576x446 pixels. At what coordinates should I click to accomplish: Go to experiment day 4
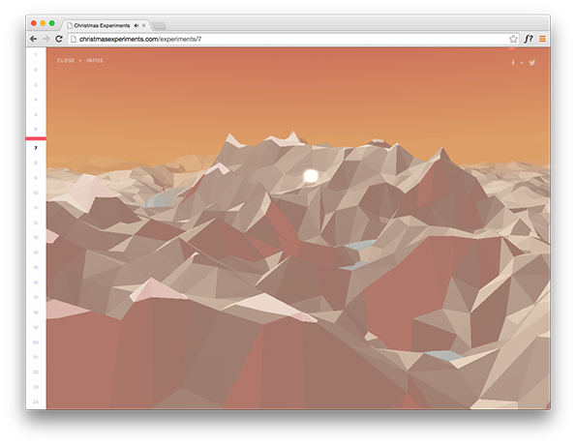click(x=36, y=100)
